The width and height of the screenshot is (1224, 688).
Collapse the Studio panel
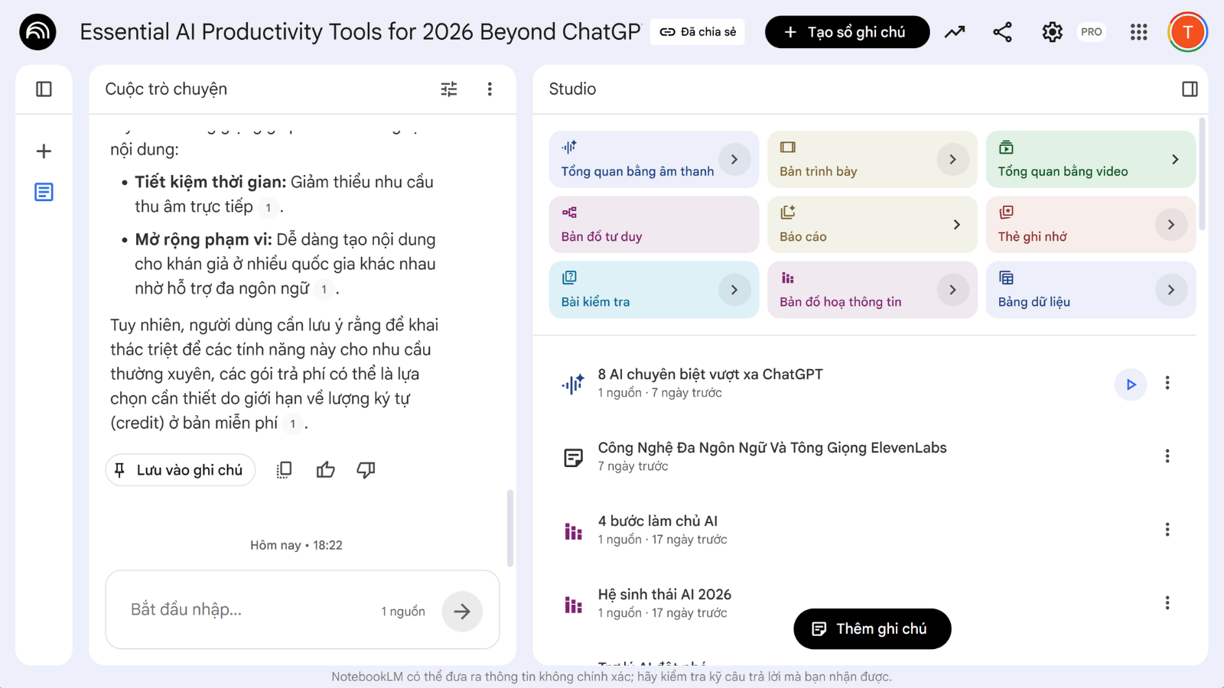(x=1190, y=89)
